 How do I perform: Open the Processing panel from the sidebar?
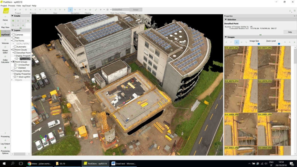click(x=5, y=135)
